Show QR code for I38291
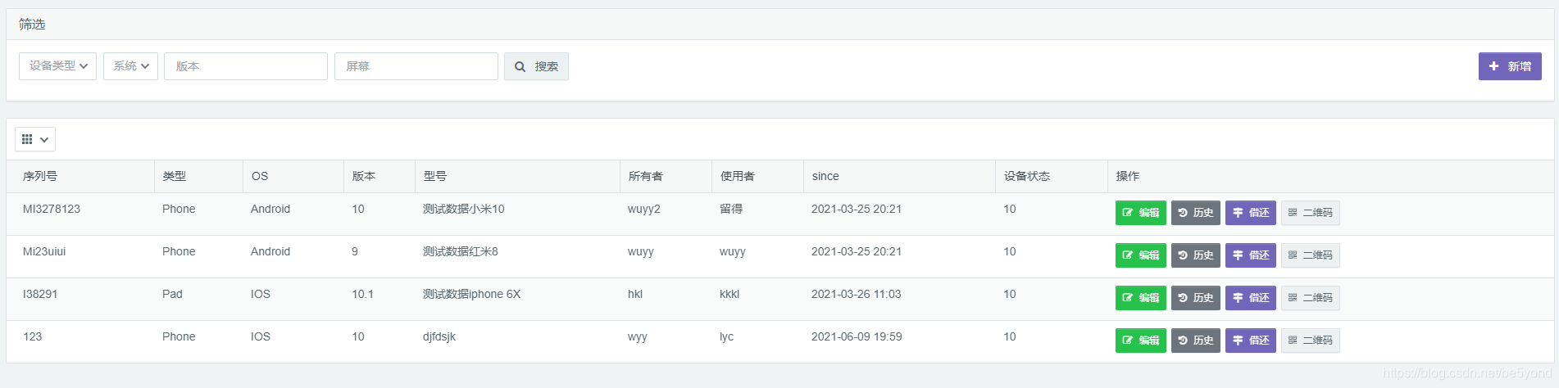 (x=1310, y=298)
